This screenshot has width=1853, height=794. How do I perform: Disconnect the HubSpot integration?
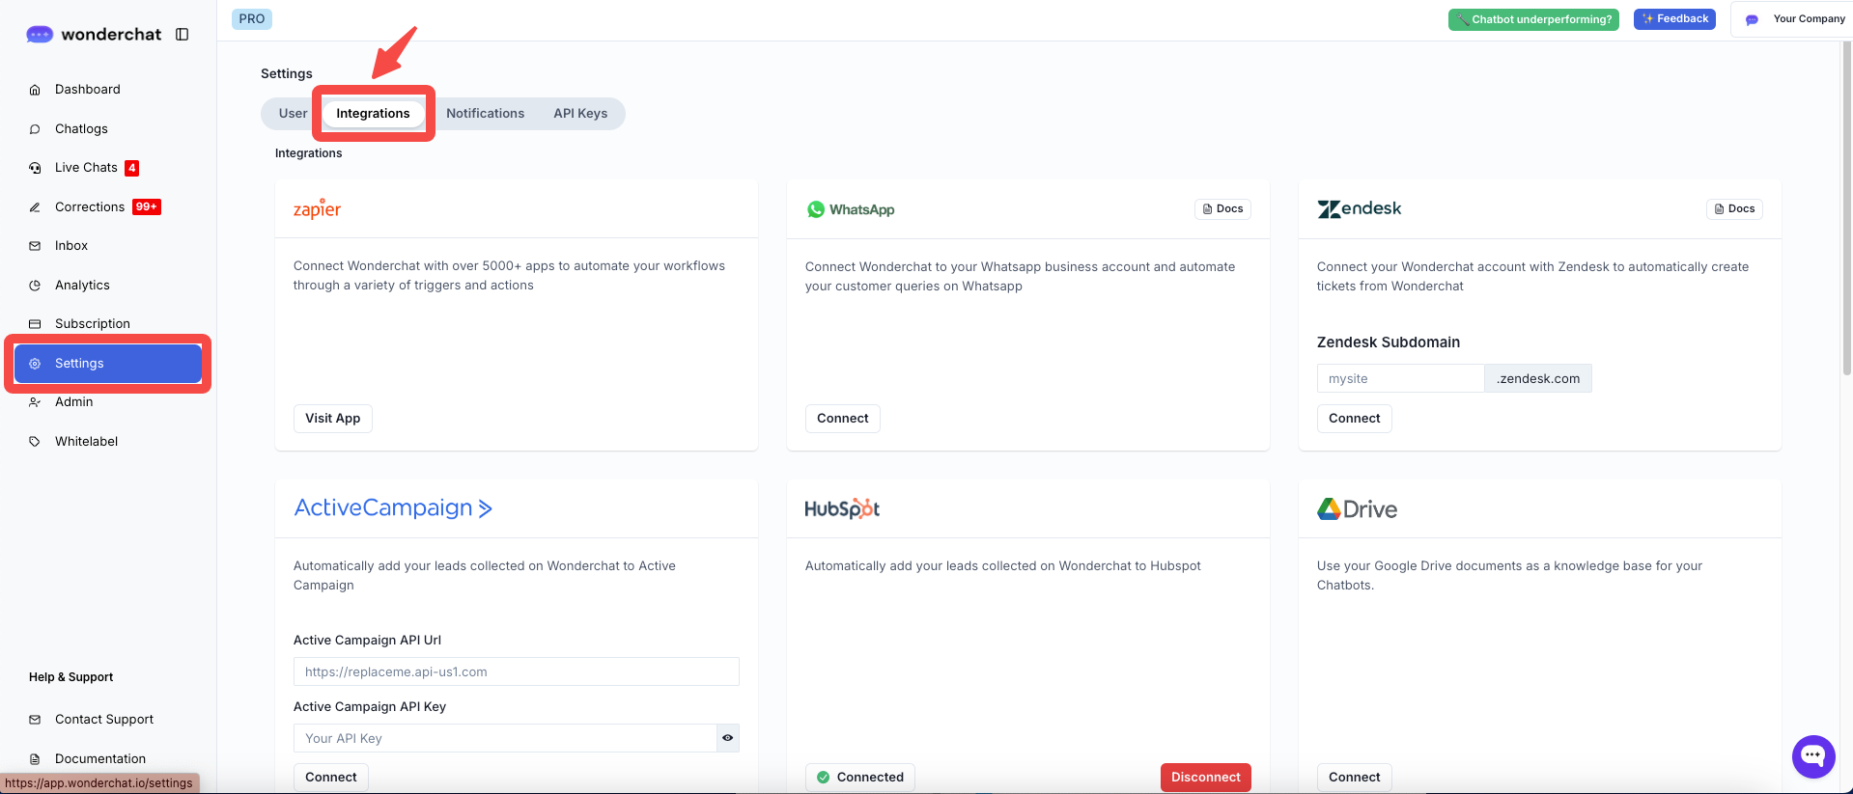(1205, 778)
